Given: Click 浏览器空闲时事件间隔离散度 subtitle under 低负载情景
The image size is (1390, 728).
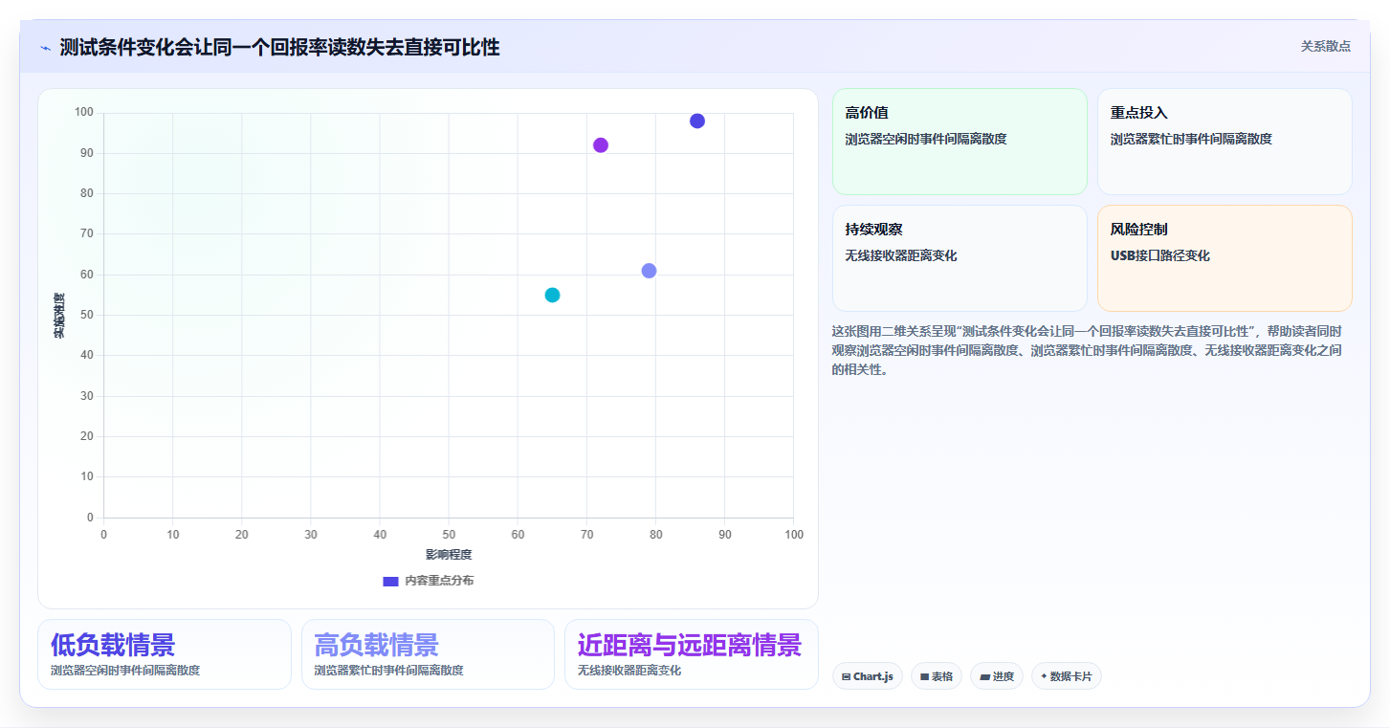Looking at the screenshot, I should pos(125,671).
